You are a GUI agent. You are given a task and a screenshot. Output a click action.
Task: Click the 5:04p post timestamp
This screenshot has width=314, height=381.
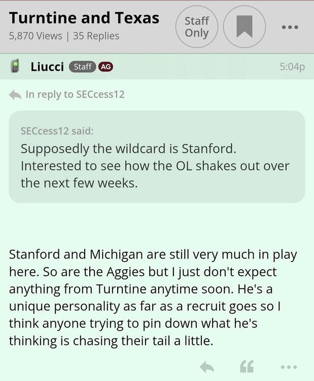(x=292, y=67)
